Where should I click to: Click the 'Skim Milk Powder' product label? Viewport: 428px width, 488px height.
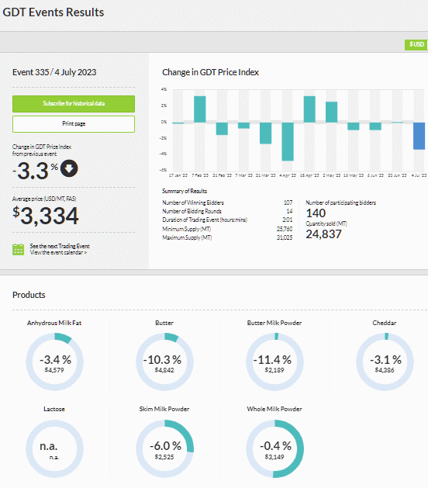pyautogui.click(x=164, y=409)
